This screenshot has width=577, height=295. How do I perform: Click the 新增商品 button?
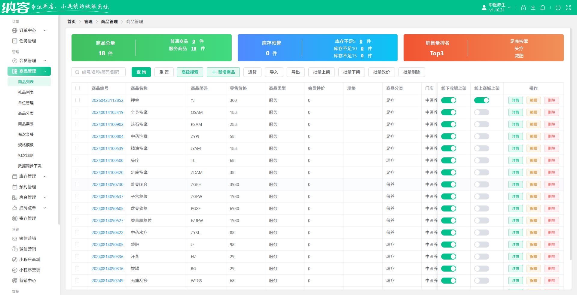(223, 72)
